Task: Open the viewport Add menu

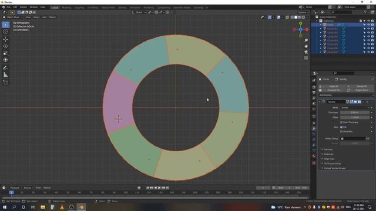Action: 45,17
